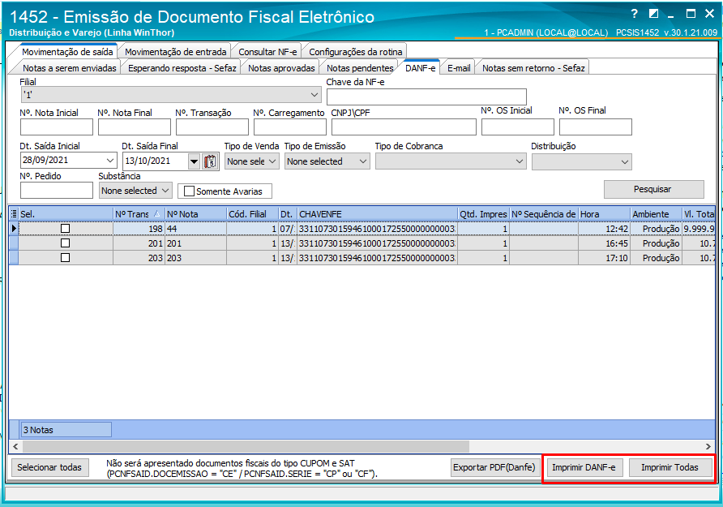Click the '3 Notas' footer count
Screen dimensions: 723x507
(66, 430)
